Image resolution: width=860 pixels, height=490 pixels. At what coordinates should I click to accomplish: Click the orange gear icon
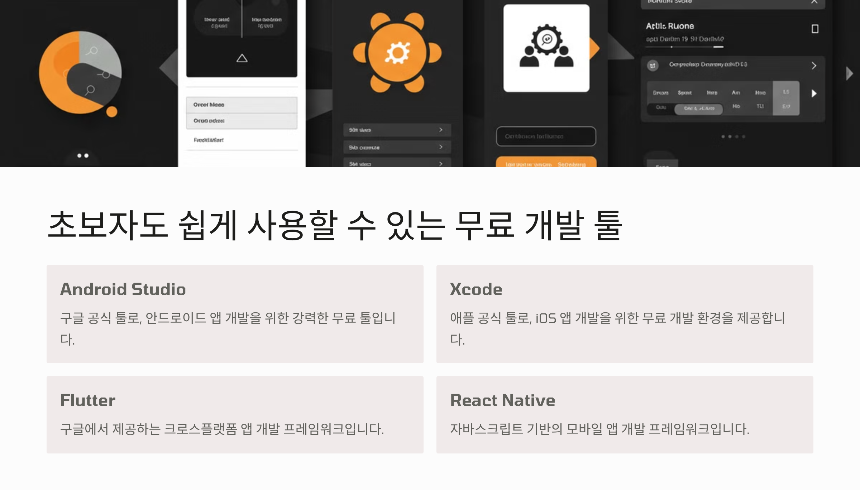(x=397, y=53)
